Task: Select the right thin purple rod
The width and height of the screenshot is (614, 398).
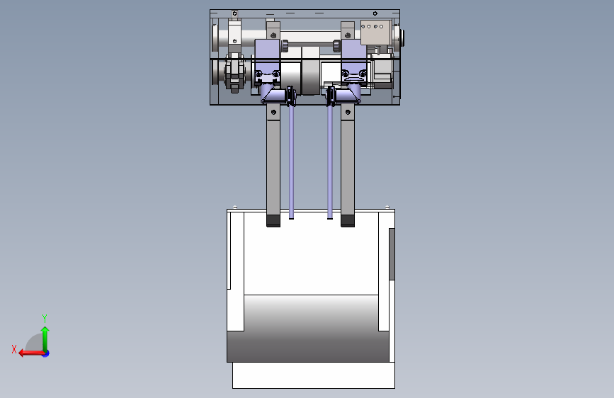Action: point(330,161)
